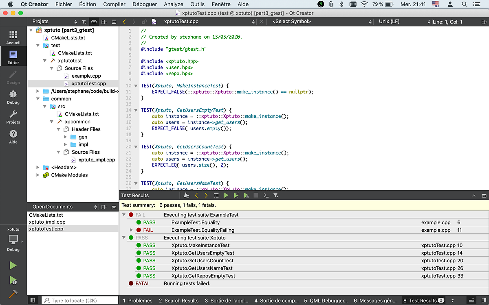
Task: Toggle the text output pane icon
Action: click(x=265, y=195)
